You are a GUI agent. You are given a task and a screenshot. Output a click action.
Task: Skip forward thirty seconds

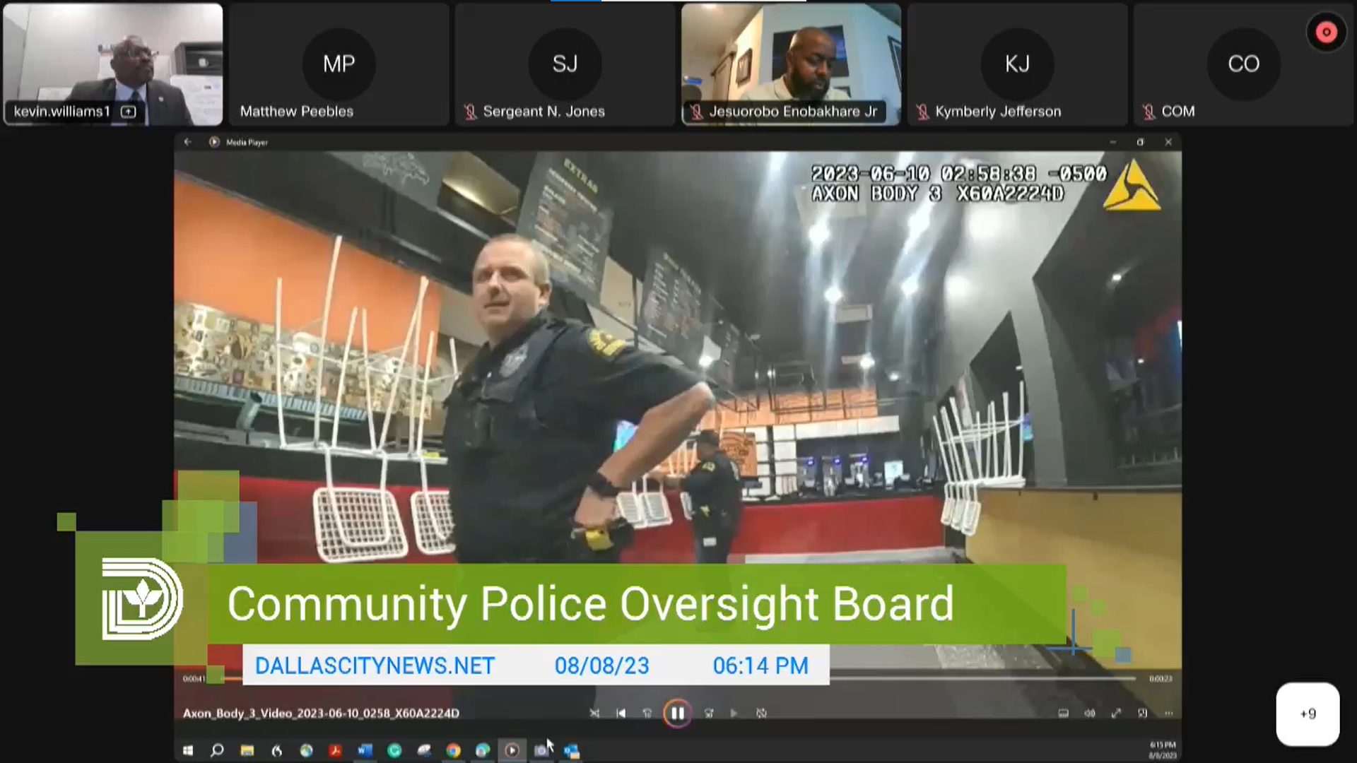[709, 713]
